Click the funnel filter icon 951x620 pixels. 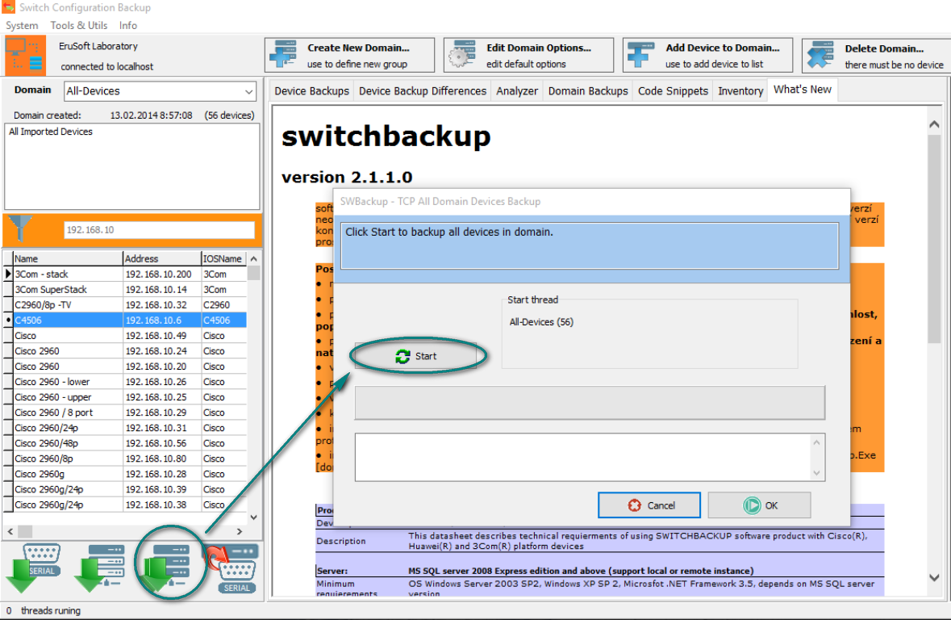21,229
